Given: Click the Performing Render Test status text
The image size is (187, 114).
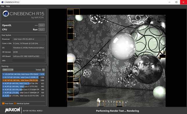Looking at the screenshot, I should [x=118, y=111].
